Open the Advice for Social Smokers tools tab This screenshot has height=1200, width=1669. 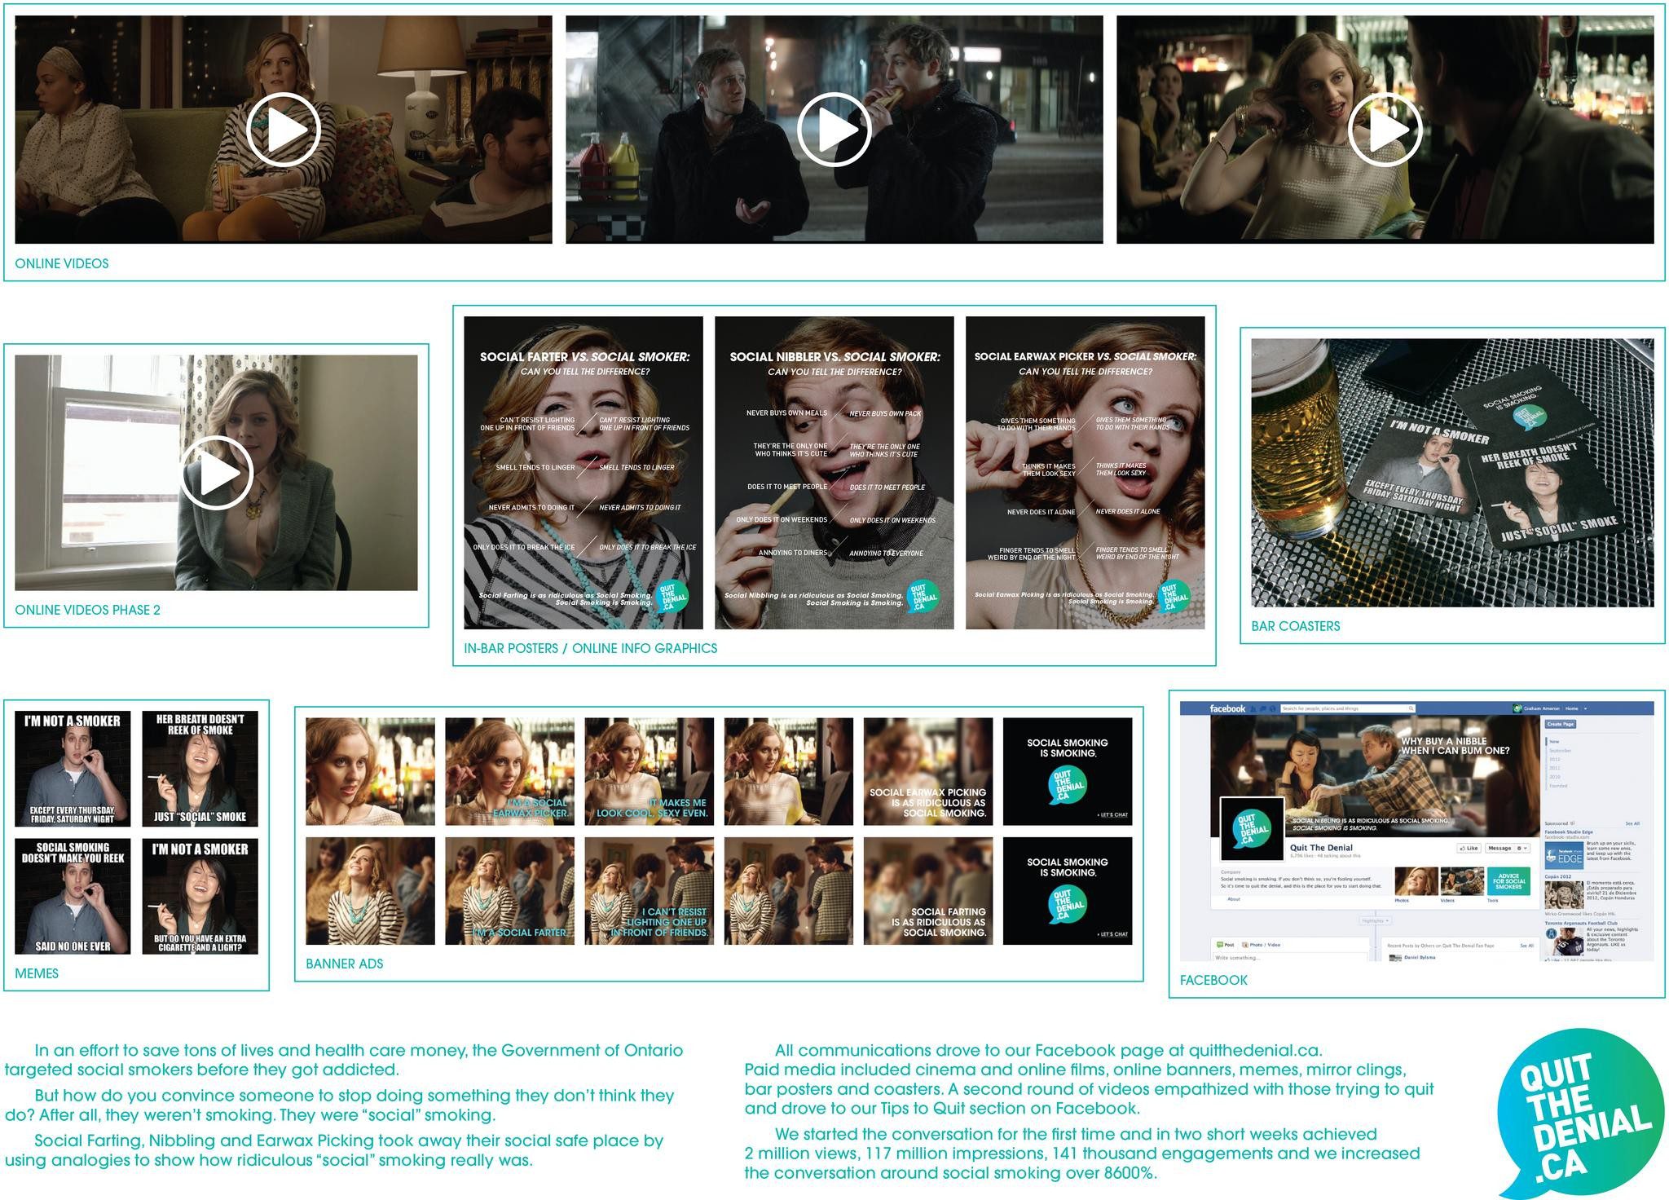(1508, 881)
